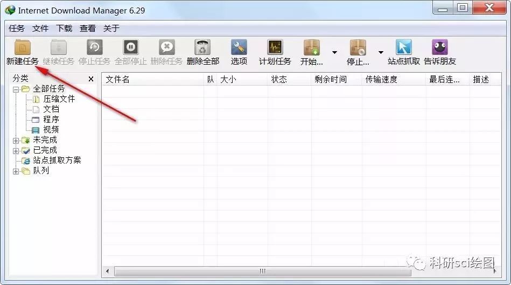Click the 删除全部 trash bin icon

[202, 47]
